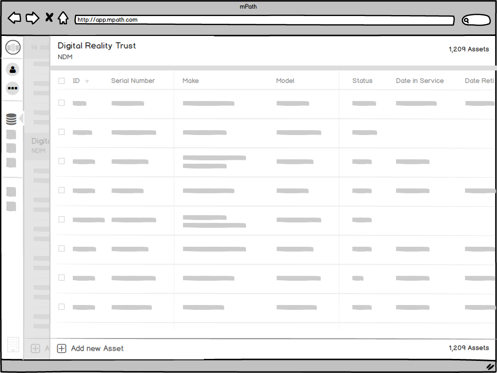Image resolution: width=497 pixels, height=373 pixels.
Task: Select the checkbox in the table header
Action: [x=61, y=81]
